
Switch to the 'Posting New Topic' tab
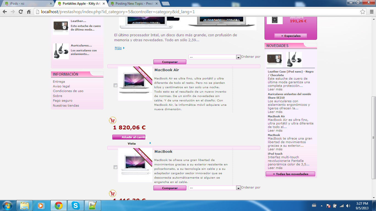134,4
